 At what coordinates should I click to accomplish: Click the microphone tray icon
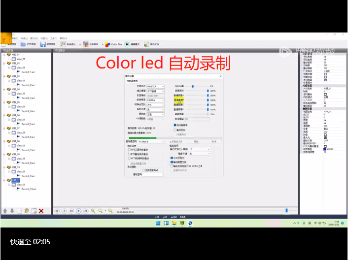coord(304,223)
